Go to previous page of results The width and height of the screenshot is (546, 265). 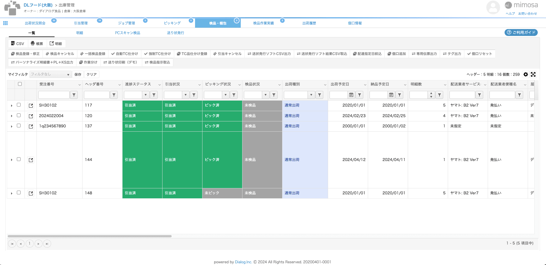pos(21,244)
